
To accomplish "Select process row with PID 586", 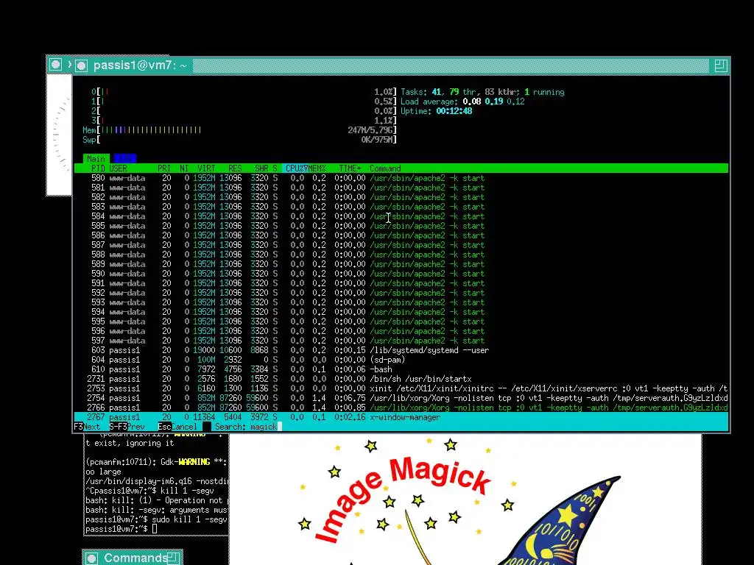I will (x=401, y=235).
